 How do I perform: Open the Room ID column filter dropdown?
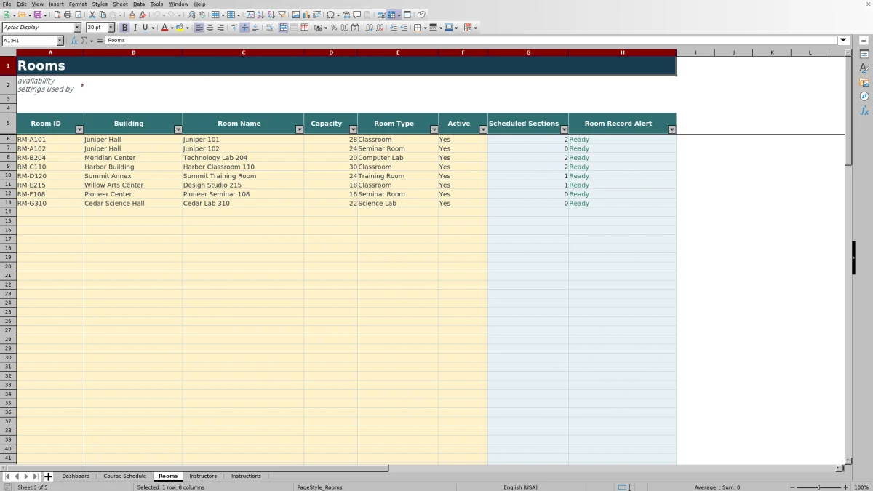79,129
